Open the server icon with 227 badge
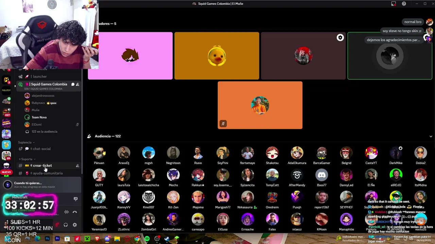Screen dimensions: 435x244 point(6,112)
